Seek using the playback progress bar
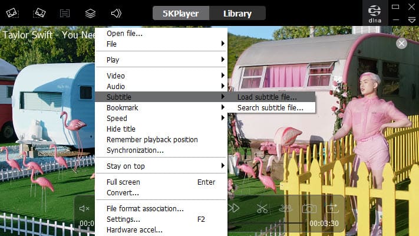 click(266, 223)
